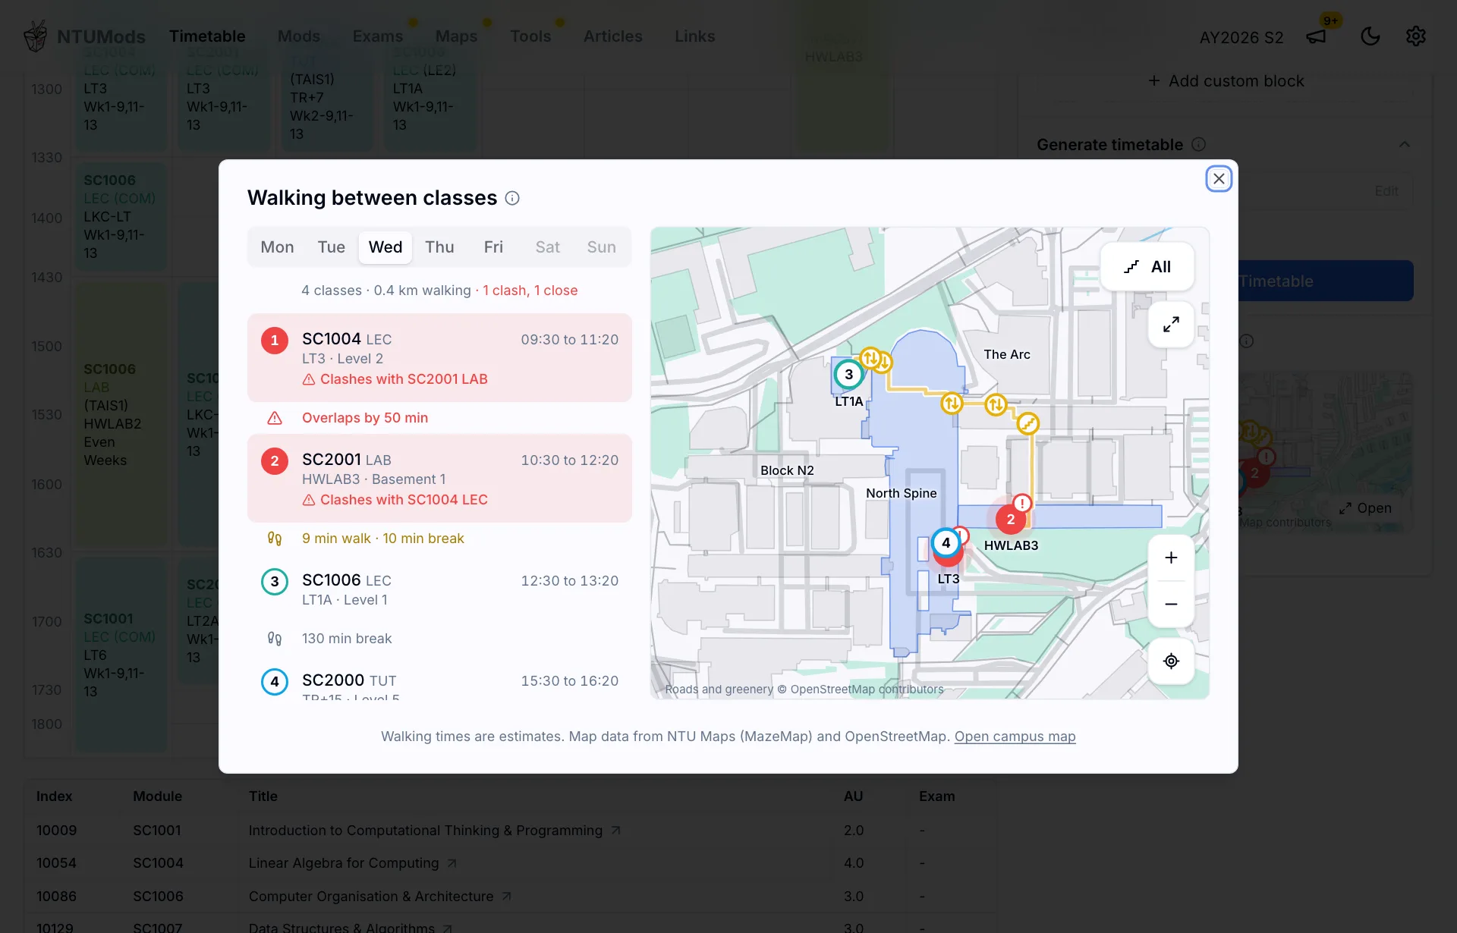
Task: Click the NTUMods logo
Action: coord(84,36)
